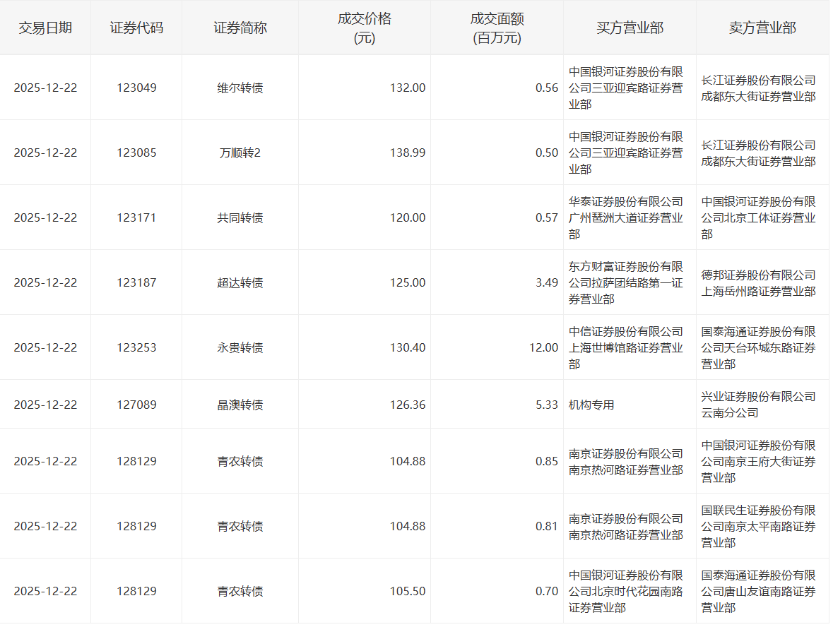The width and height of the screenshot is (833, 627).
Task: Click the 晶澳转债 security name
Action: tap(240, 405)
